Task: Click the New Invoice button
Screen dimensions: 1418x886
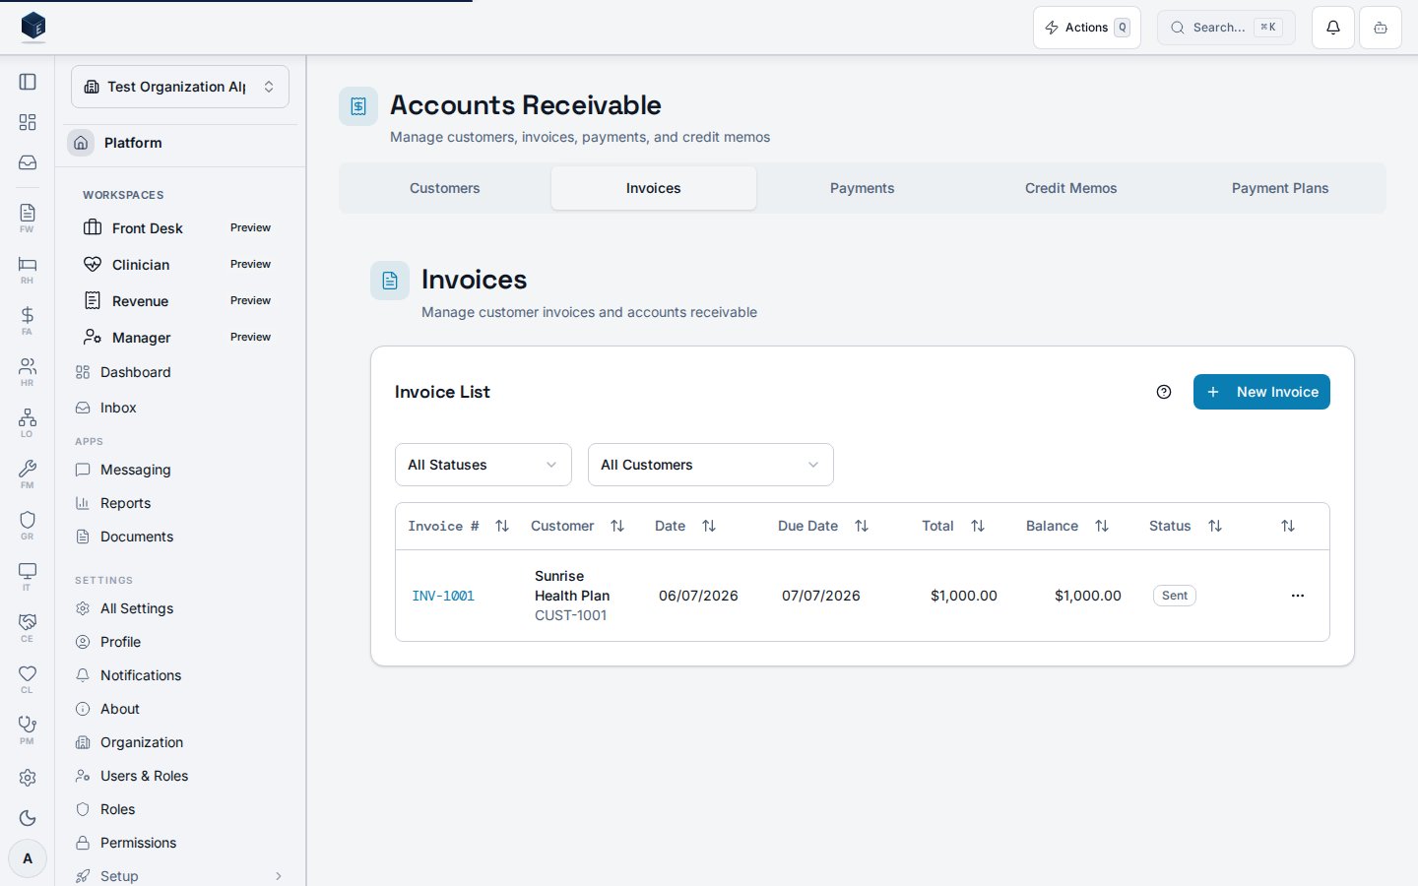Action: click(x=1261, y=392)
